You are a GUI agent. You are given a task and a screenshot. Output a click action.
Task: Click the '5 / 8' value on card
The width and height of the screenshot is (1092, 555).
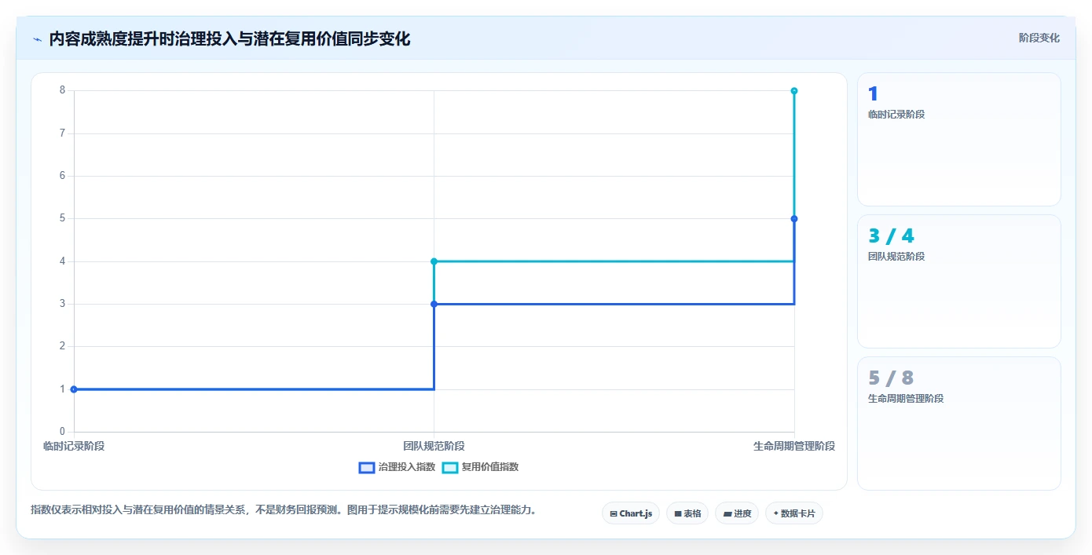click(x=891, y=378)
